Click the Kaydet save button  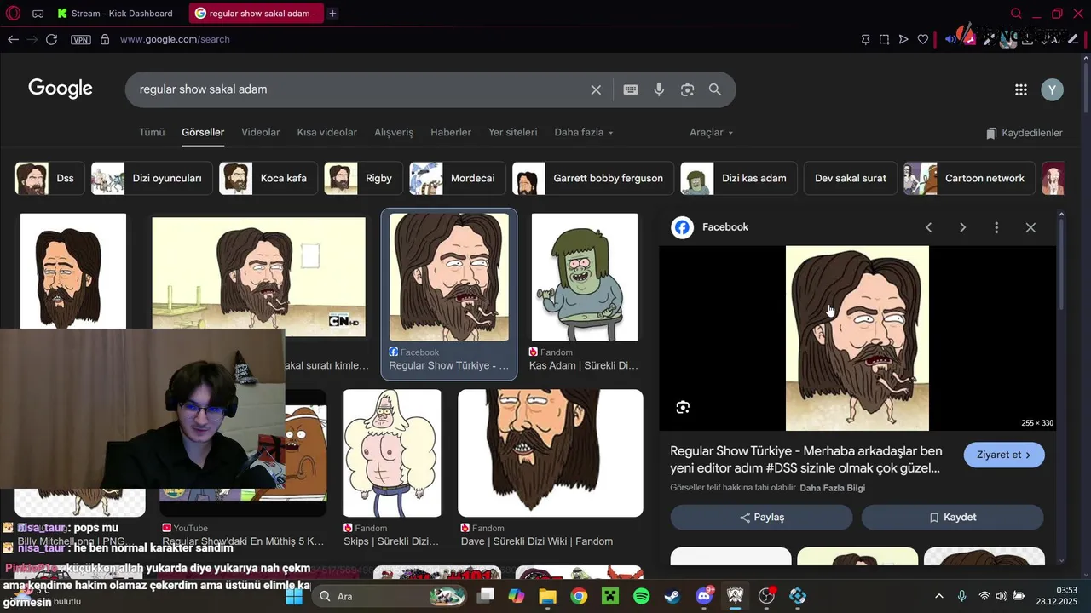952,517
